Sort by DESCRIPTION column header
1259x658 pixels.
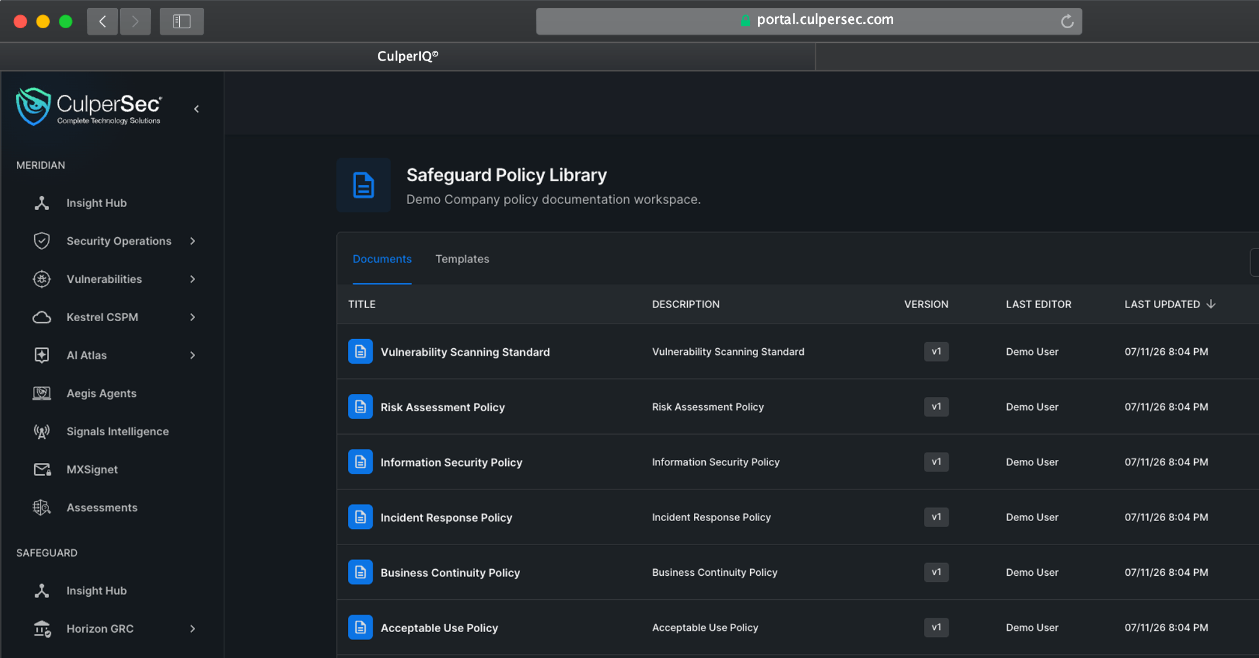(685, 304)
